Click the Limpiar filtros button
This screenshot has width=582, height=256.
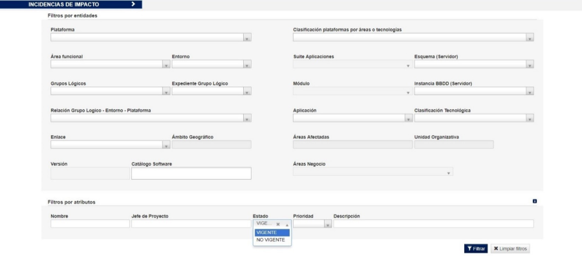(x=510, y=249)
